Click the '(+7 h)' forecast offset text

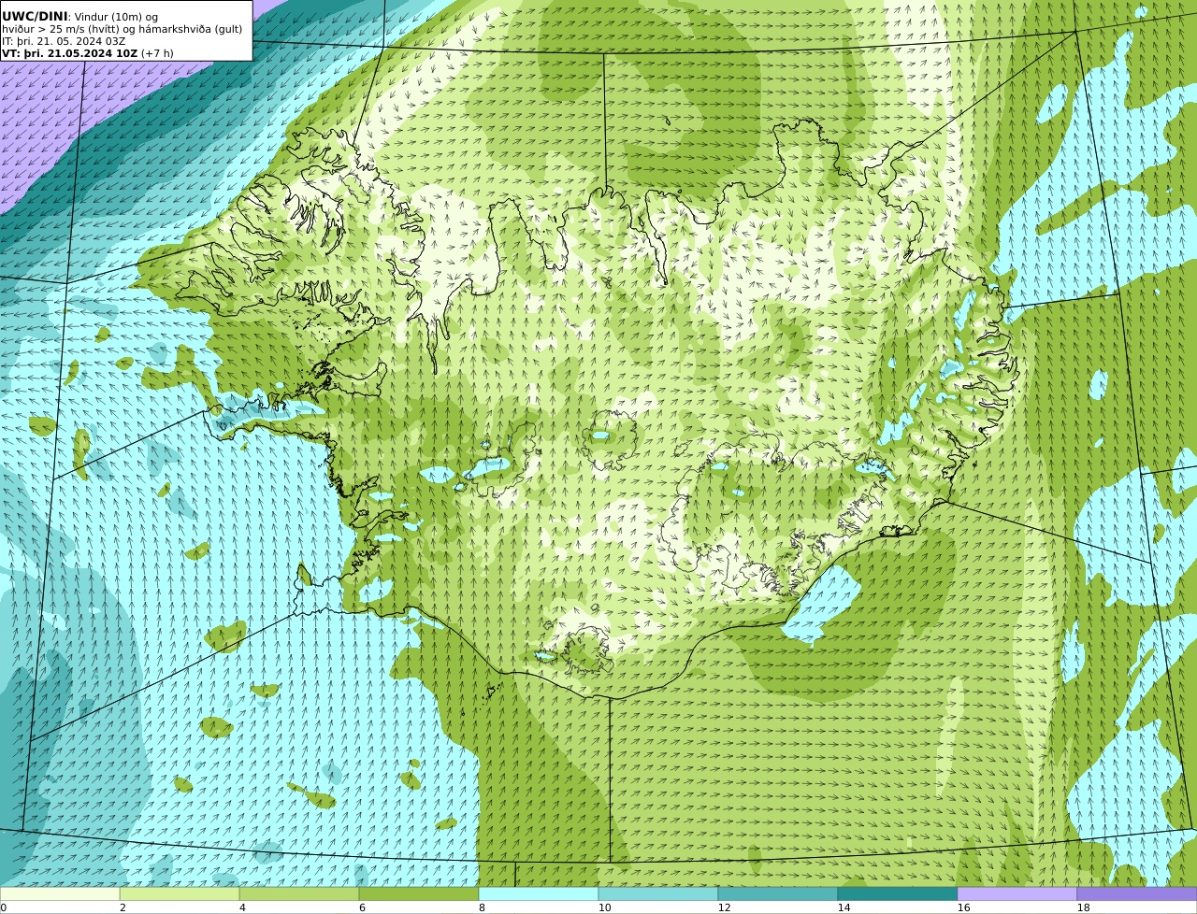[157, 53]
